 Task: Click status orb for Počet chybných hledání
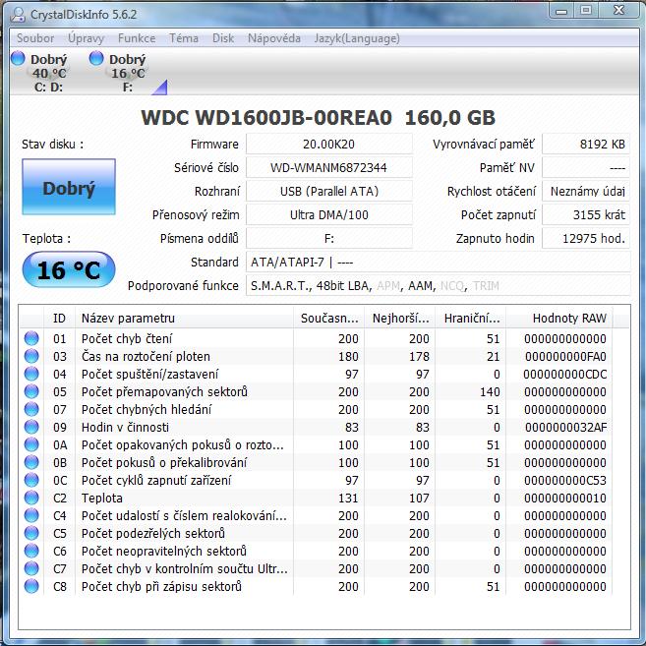(x=31, y=409)
